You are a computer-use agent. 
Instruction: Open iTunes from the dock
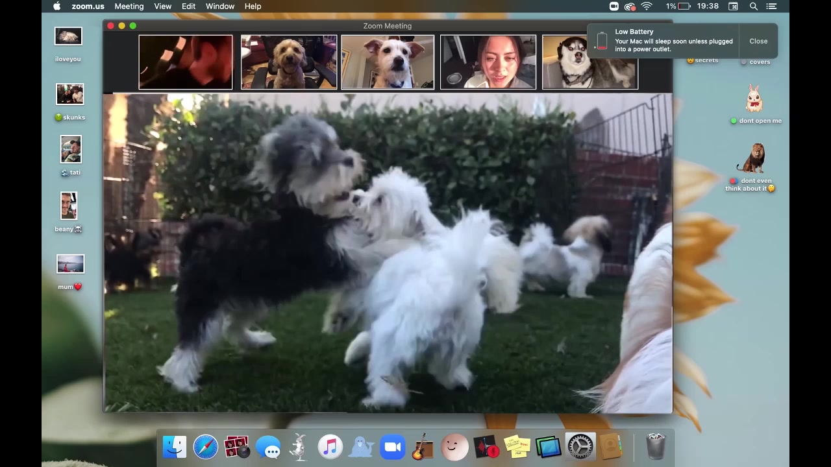coord(330,447)
